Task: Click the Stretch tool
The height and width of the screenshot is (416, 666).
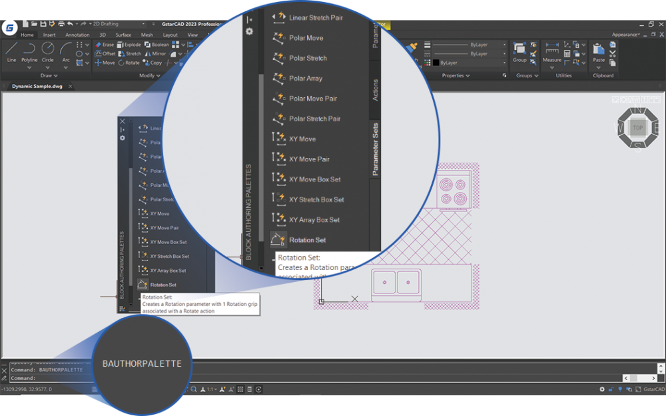Action: coord(130,53)
